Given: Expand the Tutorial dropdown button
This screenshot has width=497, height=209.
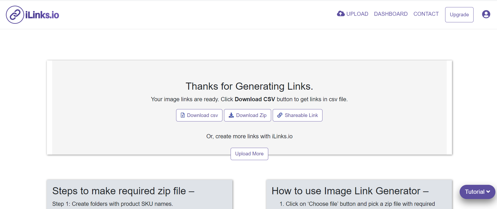Looking at the screenshot, I should [x=477, y=192].
